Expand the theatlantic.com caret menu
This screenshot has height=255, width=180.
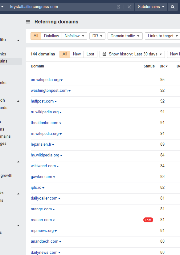tap(60, 123)
